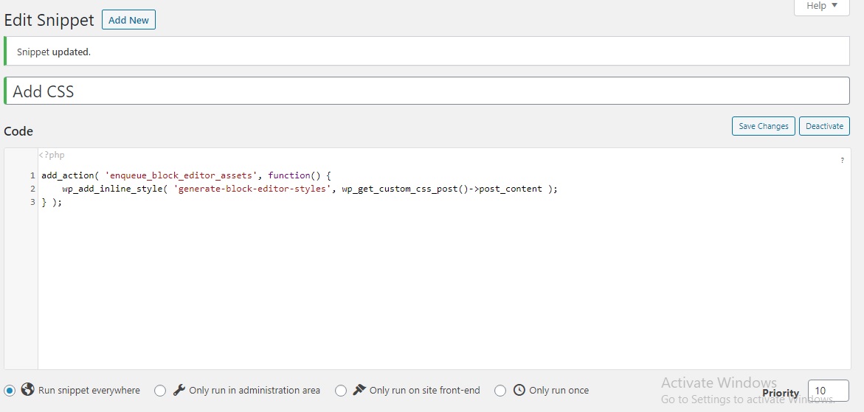Open the editor help question mark

coord(842,161)
